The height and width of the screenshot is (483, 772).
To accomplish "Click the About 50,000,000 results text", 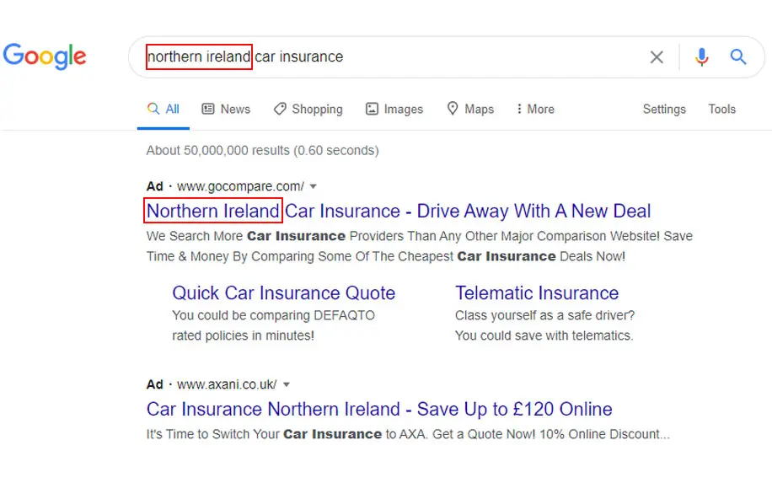I will [262, 150].
